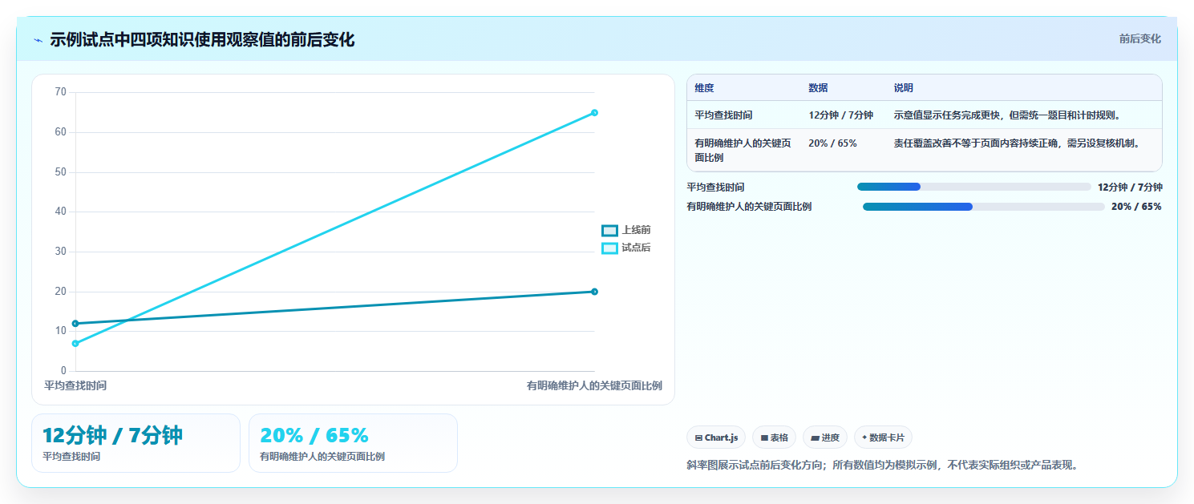Click the panel title 示例试点中四项知识使用观察值的前后变化

202,40
